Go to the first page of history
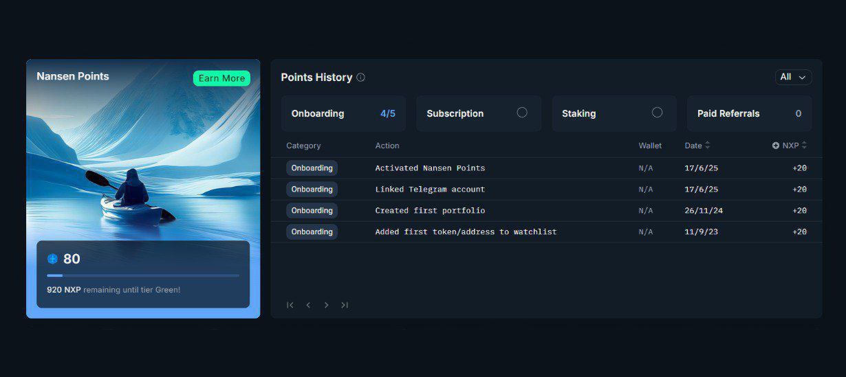The image size is (846, 377). 290,305
